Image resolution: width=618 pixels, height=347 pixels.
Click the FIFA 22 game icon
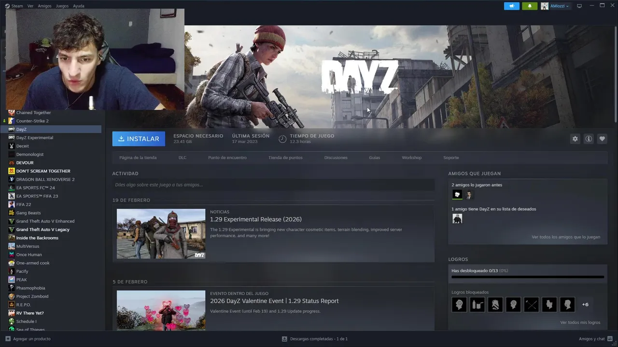pos(12,204)
